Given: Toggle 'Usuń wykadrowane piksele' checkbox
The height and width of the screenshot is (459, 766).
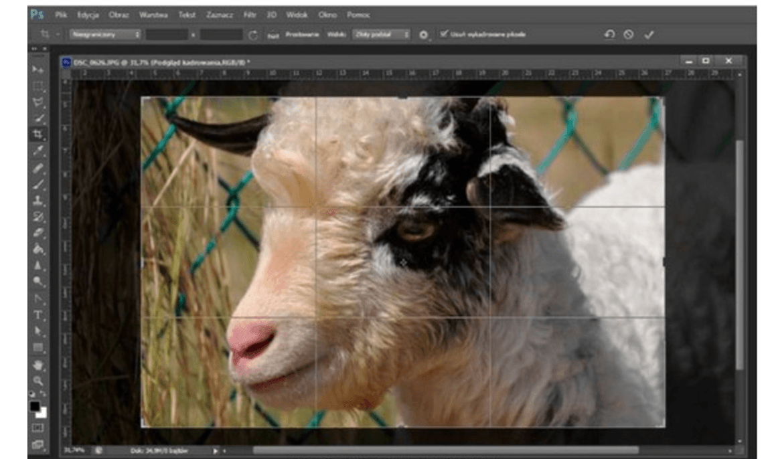Looking at the screenshot, I should coord(444,34).
